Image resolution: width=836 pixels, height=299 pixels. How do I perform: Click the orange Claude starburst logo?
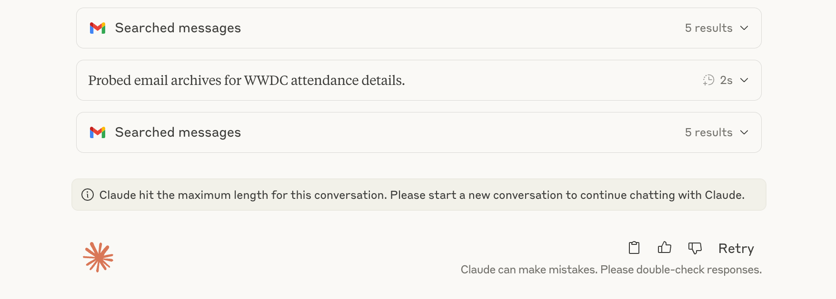98,257
